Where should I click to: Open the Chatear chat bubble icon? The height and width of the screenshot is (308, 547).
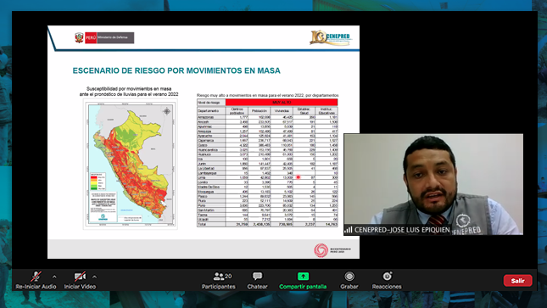pos(258,277)
